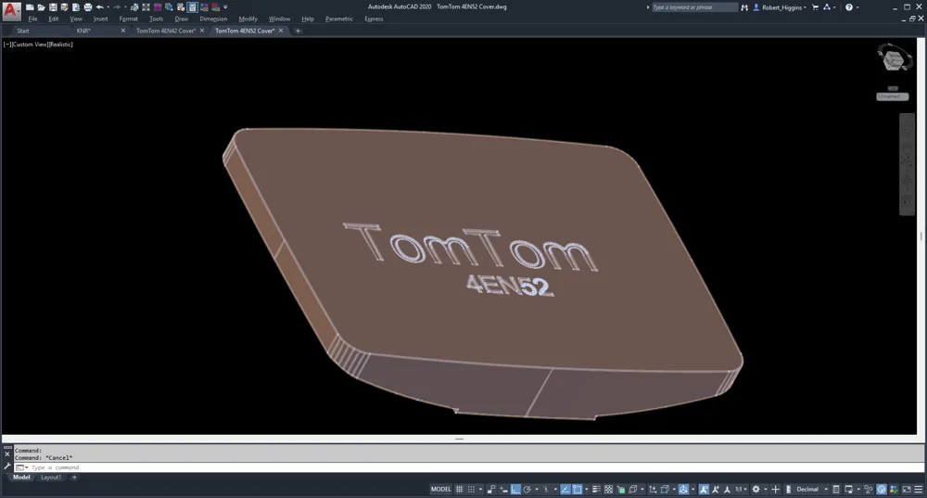This screenshot has width=927, height=498.
Task: Click the Undo arrow icon
Action: tap(100, 7)
